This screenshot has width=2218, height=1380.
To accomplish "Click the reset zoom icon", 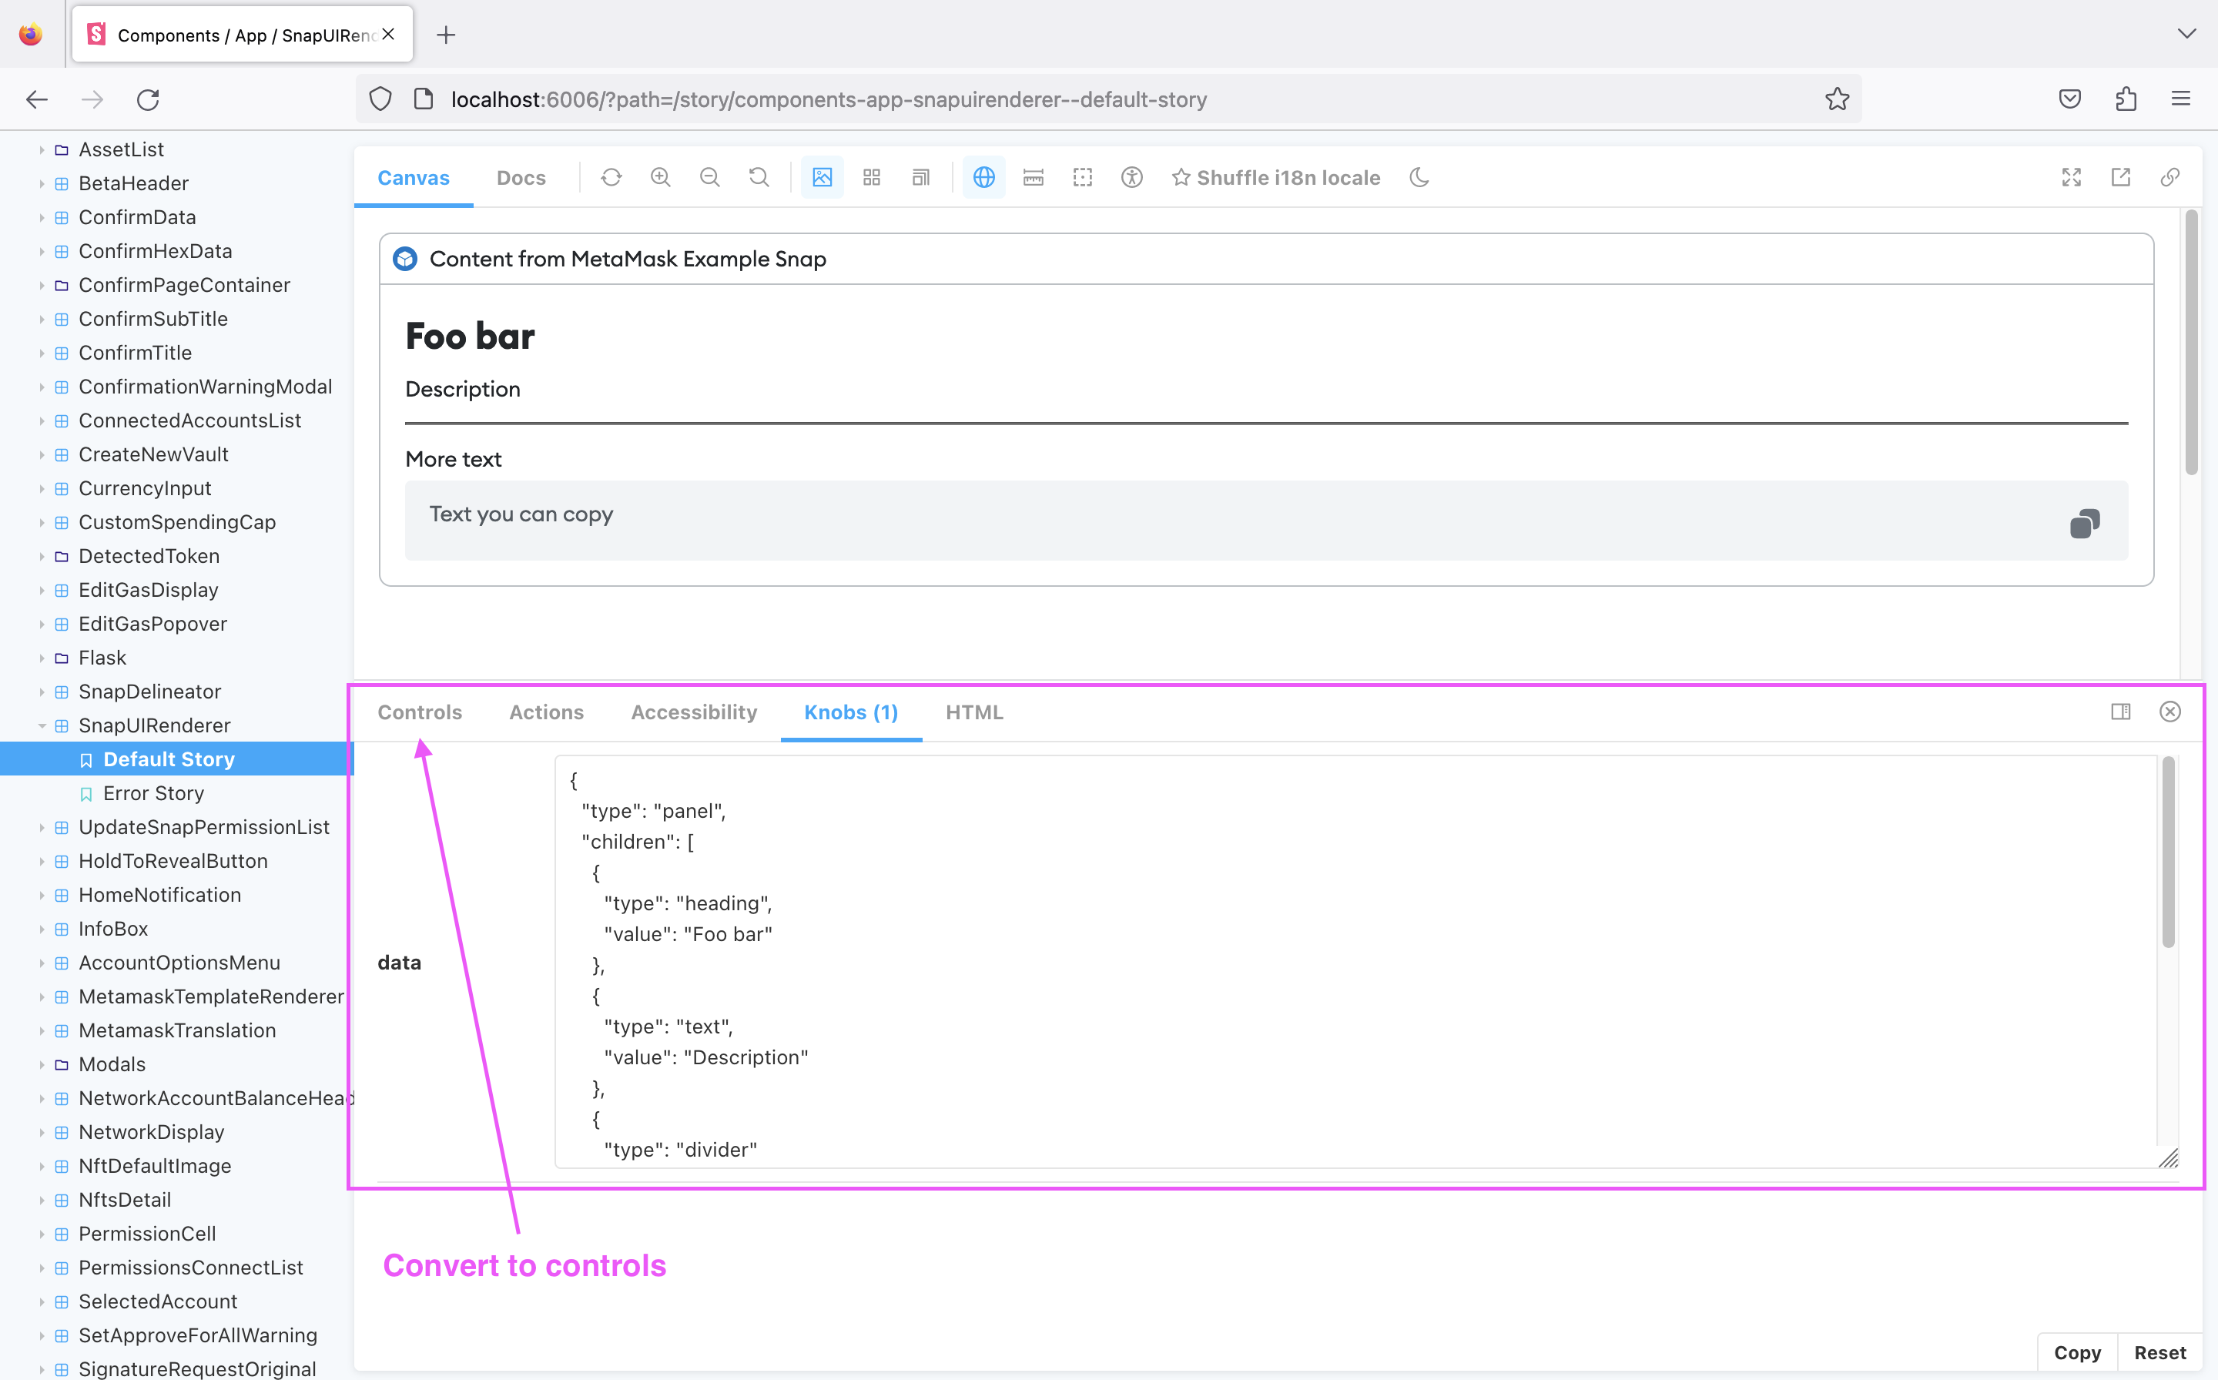I will (x=759, y=177).
